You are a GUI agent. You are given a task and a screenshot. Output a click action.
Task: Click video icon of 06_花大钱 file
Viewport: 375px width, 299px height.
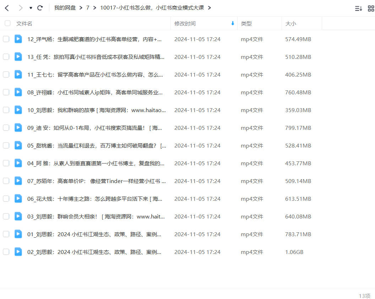pyautogui.click(x=18, y=199)
